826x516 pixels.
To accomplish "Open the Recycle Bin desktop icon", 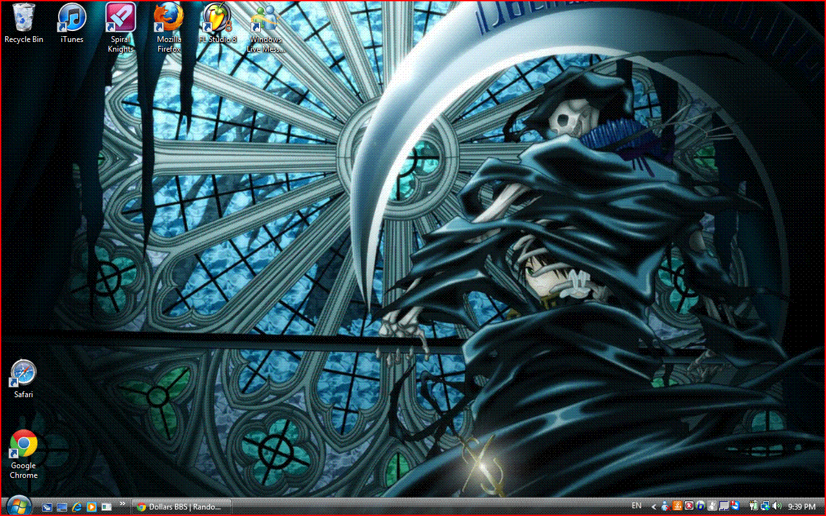I will (24, 23).
